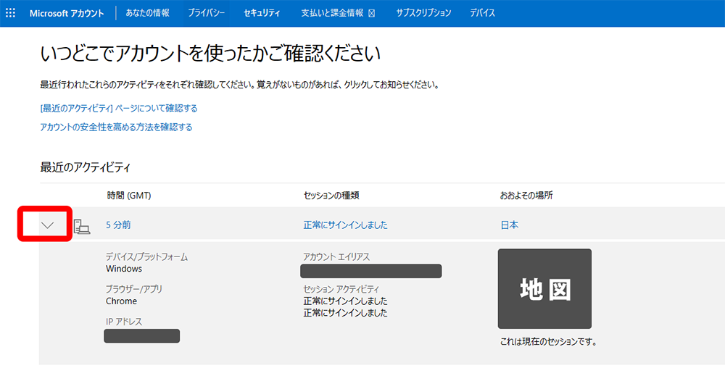
Task: Click the おおよその場所 column header
Action: click(x=526, y=196)
